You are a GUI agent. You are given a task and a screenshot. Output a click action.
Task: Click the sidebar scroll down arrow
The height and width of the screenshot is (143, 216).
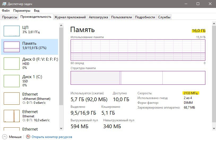point(61,128)
